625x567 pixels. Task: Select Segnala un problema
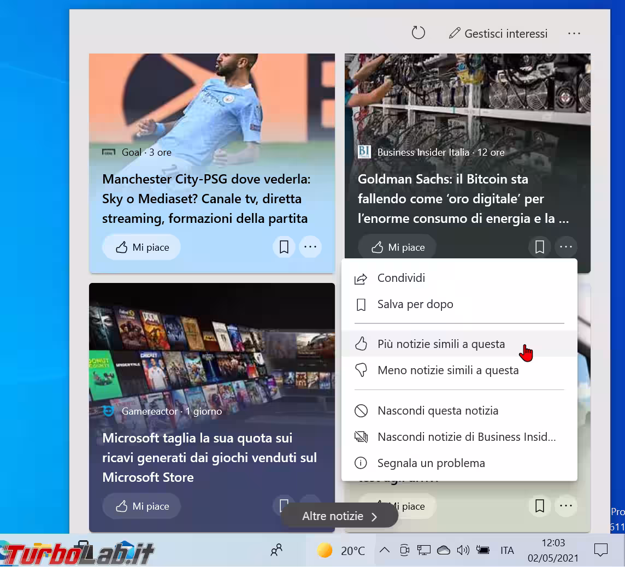[431, 463]
